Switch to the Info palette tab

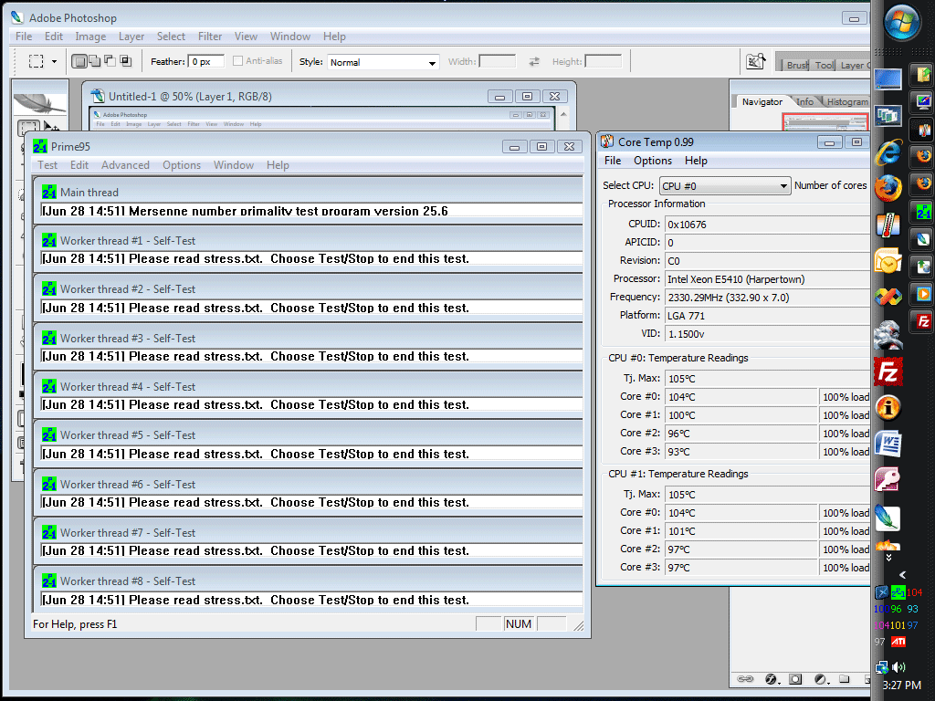coord(804,102)
